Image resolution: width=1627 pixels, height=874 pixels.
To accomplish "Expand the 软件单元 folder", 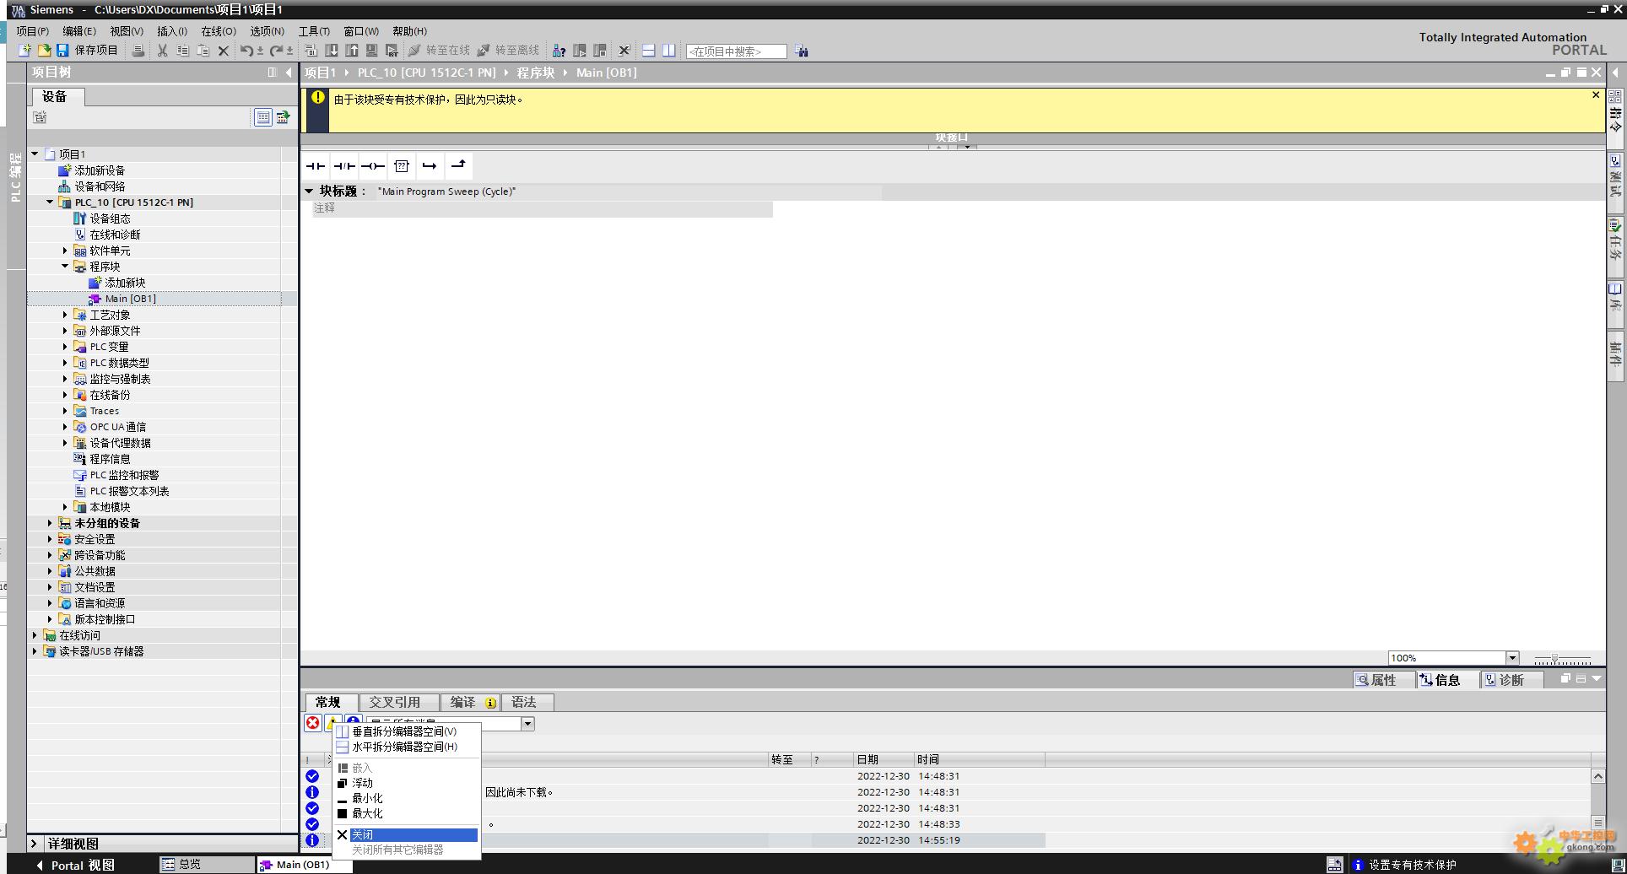I will point(65,251).
